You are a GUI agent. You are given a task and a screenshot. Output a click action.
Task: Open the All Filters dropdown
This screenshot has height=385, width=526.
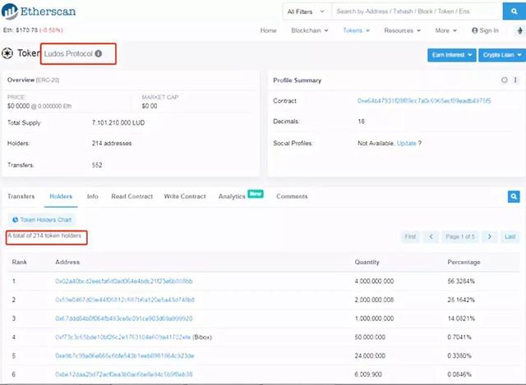pos(307,11)
